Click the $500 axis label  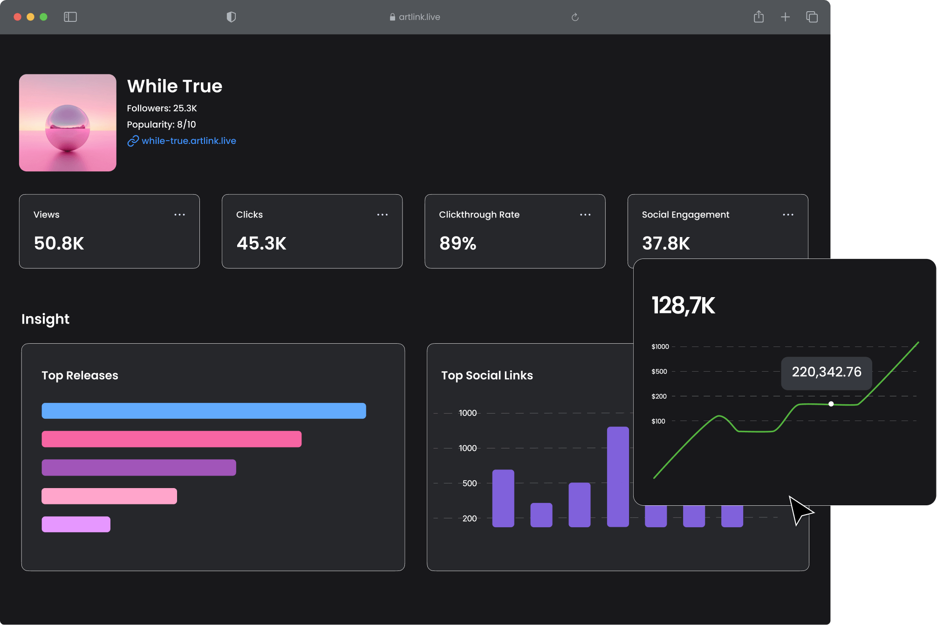[659, 372]
